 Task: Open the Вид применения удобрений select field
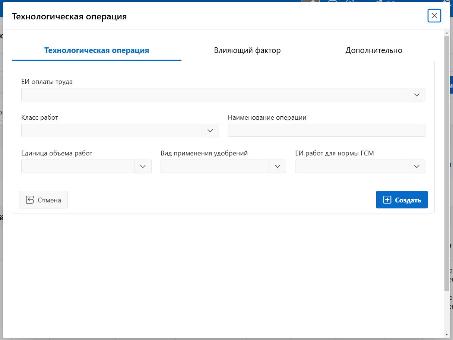coord(215,166)
